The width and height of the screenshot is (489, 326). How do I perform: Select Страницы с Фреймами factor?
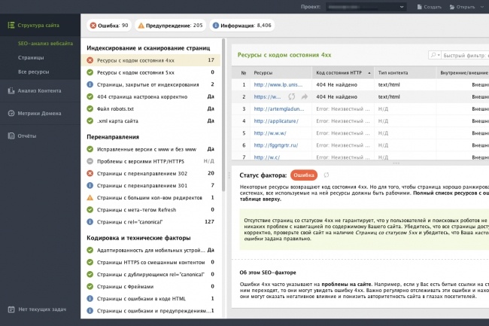pyautogui.click(x=150, y=286)
